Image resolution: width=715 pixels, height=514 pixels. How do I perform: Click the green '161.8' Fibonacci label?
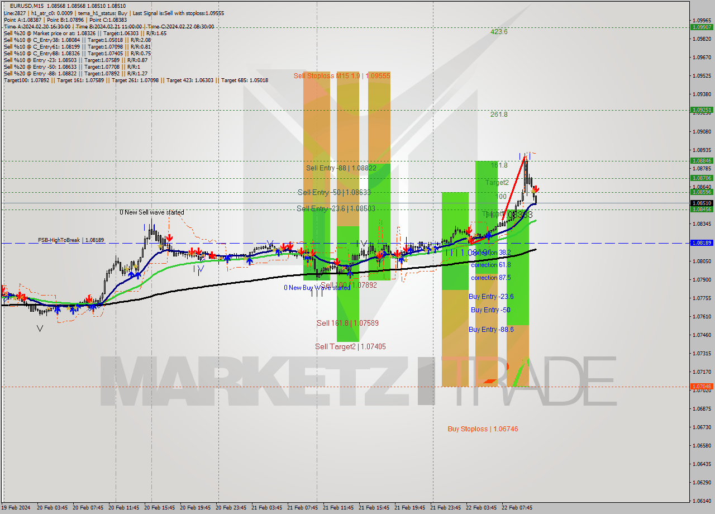click(x=499, y=165)
